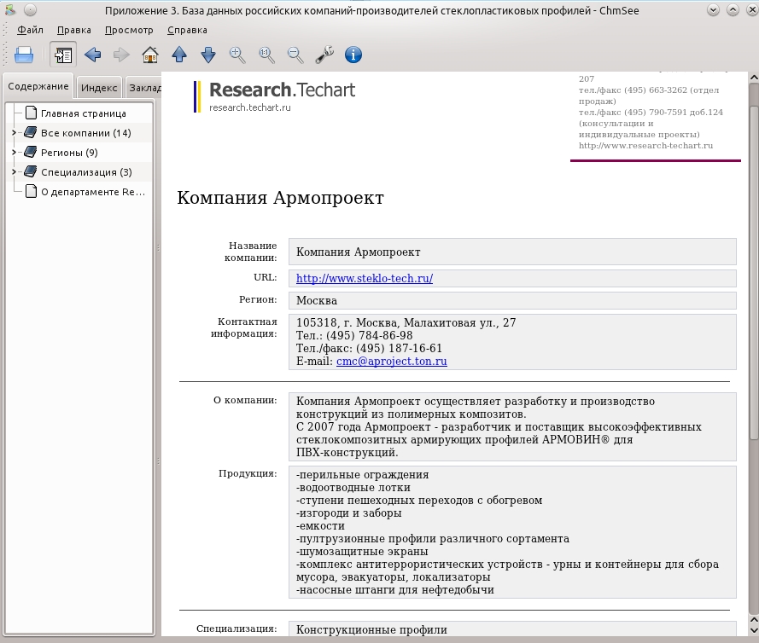The image size is (759, 643).
Task: Click the О департаменте page icon
Action: click(31, 191)
